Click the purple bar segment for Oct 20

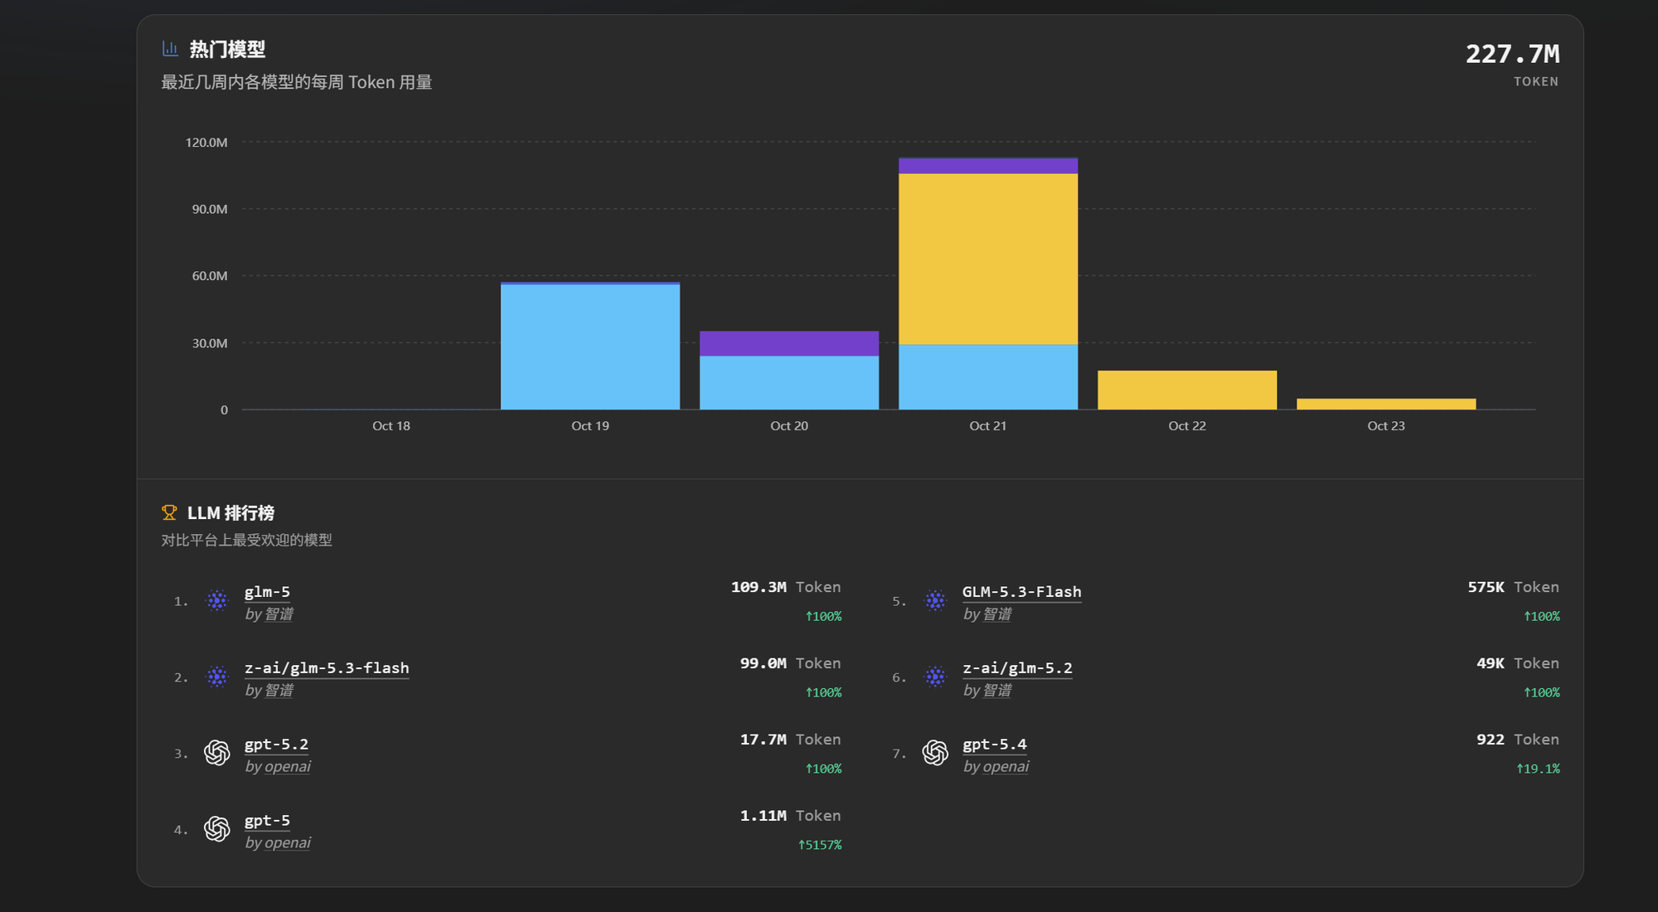tap(789, 344)
